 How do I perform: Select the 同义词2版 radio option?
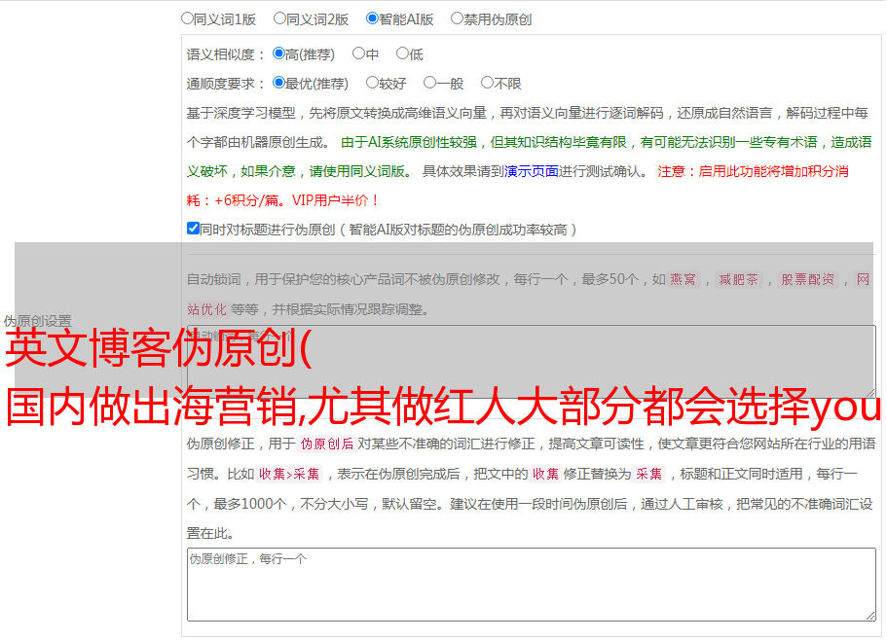279,18
